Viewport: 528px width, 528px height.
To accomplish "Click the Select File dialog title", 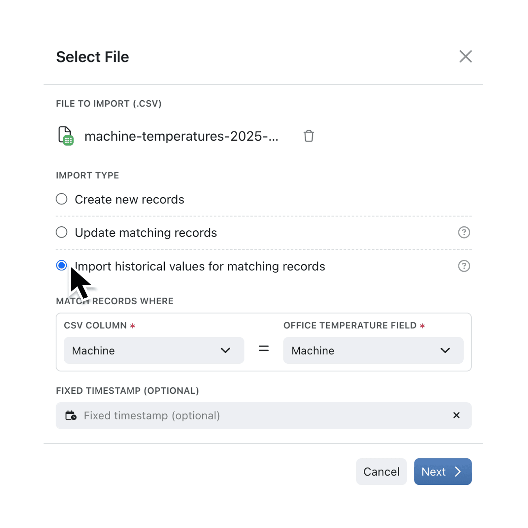I will click(92, 56).
